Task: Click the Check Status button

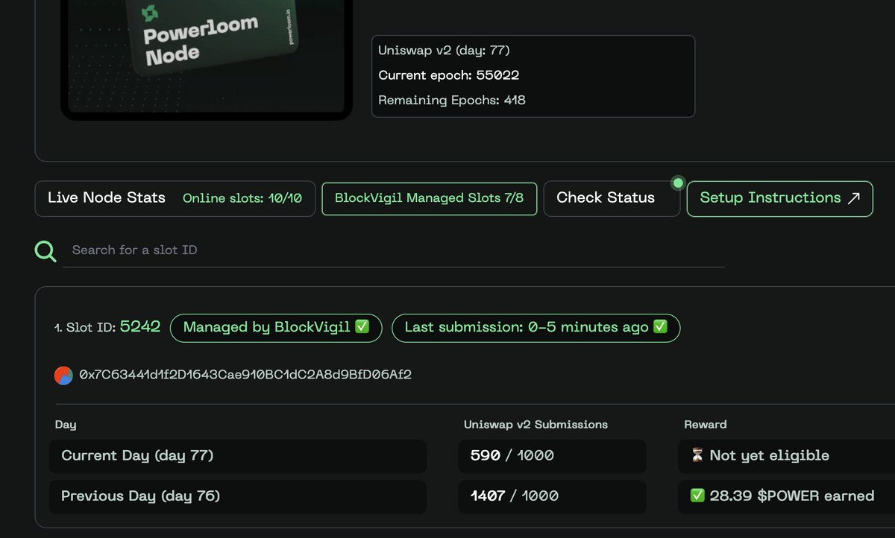Action: click(x=612, y=198)
